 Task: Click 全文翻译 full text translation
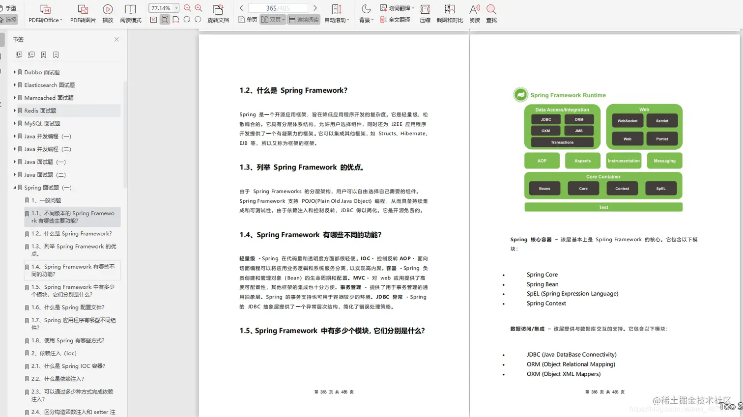pos(395,20)
